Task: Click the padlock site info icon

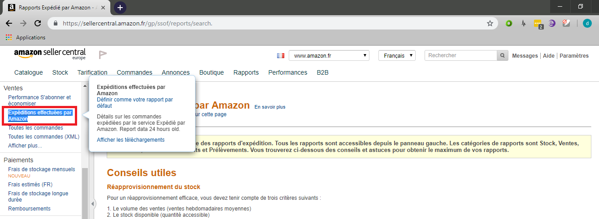Action: click(56, 23)
